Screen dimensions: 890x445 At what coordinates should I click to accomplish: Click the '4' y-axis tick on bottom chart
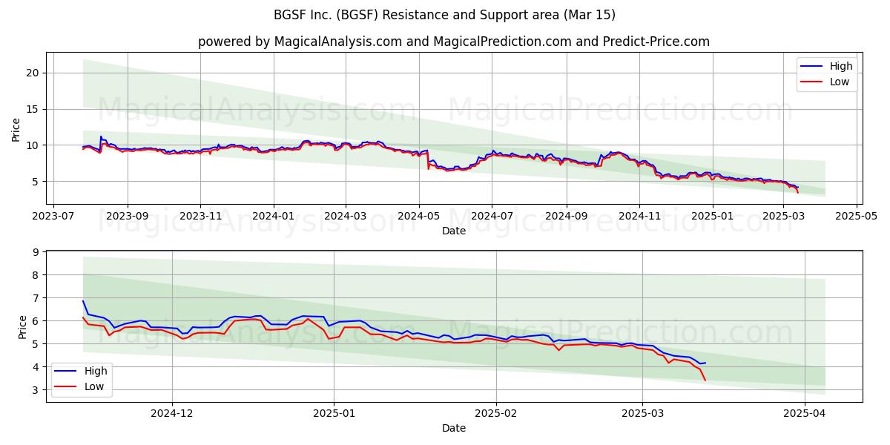[35, 367]
